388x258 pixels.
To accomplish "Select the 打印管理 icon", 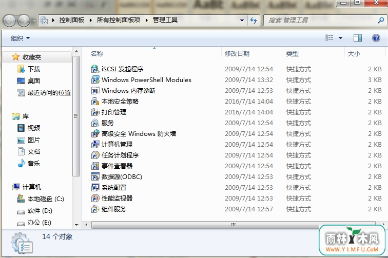I will (95, 112).
